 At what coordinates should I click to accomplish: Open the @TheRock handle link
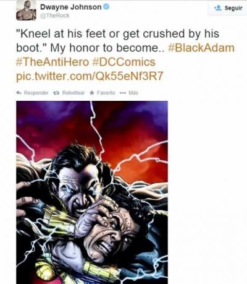tap(54, 15)
